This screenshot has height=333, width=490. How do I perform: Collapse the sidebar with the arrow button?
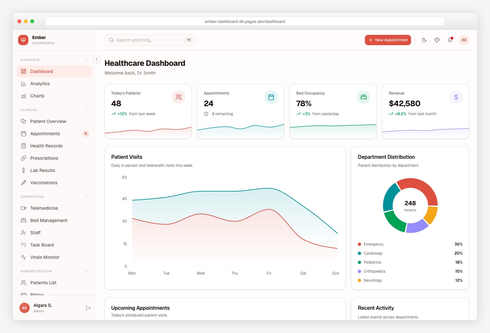(x=97, y=59)
